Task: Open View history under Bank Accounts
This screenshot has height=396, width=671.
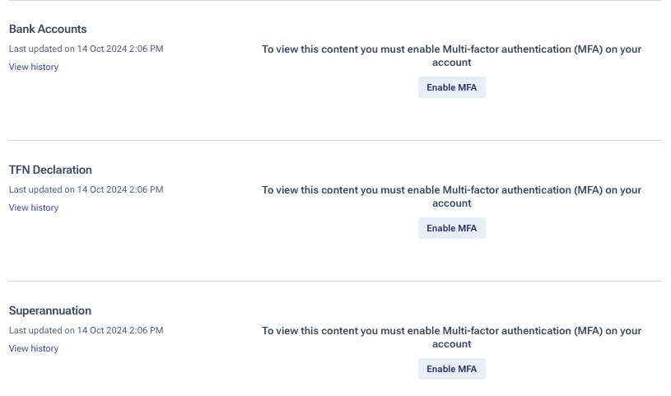Action: tap(34, 67)
